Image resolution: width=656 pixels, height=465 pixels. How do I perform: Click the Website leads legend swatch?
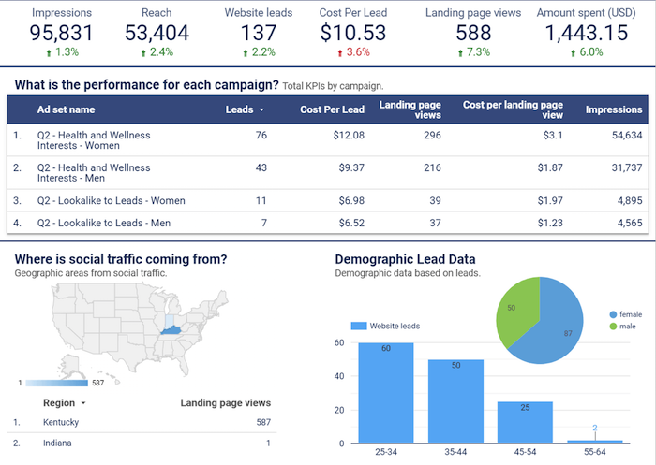[359, 326]
